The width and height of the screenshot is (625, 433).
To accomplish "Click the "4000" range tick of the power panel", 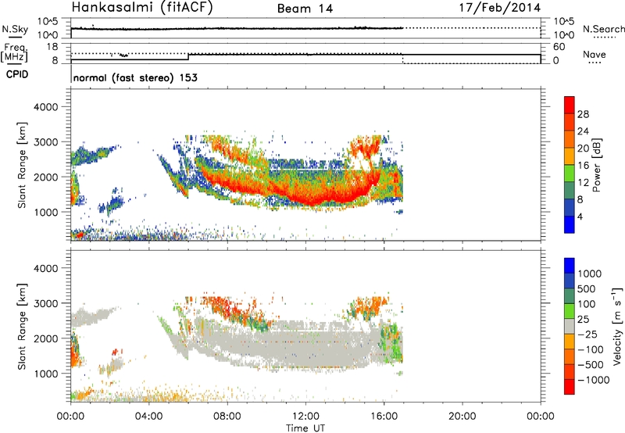I will click(46, 107).
